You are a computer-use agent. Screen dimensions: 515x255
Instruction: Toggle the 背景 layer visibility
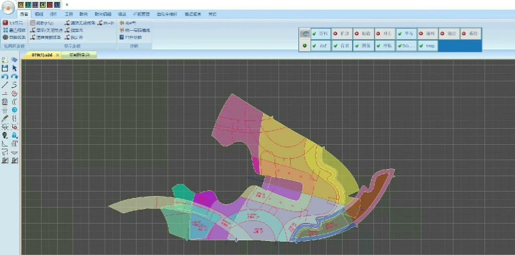point(342,46)
